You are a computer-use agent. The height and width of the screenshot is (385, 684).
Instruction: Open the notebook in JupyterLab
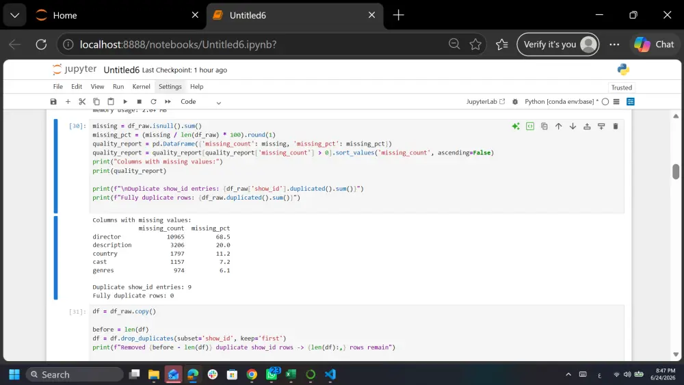click(486, 102)
